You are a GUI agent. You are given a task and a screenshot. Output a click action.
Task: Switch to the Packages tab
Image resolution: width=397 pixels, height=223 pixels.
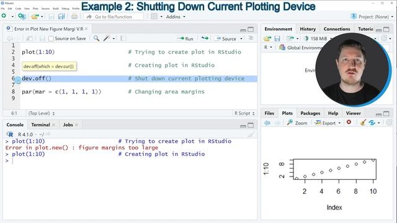coord(310,113)
